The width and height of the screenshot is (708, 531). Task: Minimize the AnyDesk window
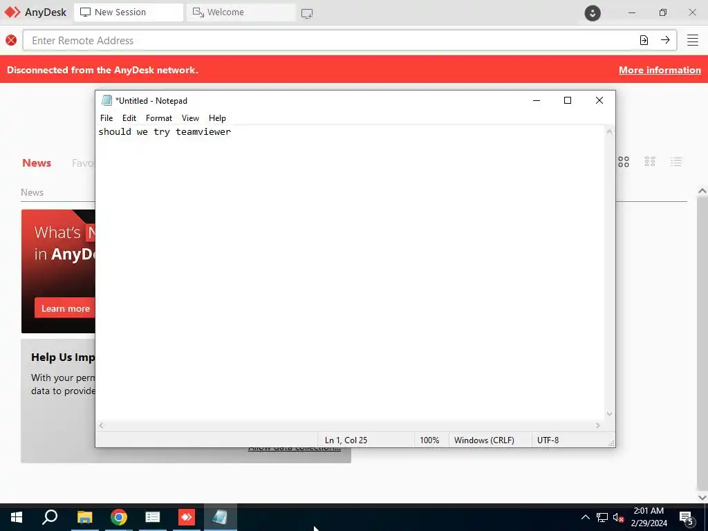tap(632, 12)
